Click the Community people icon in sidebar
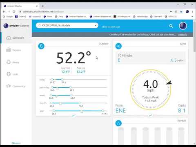Viewport: 196px width, 147px height. click(x=9, y=86)
